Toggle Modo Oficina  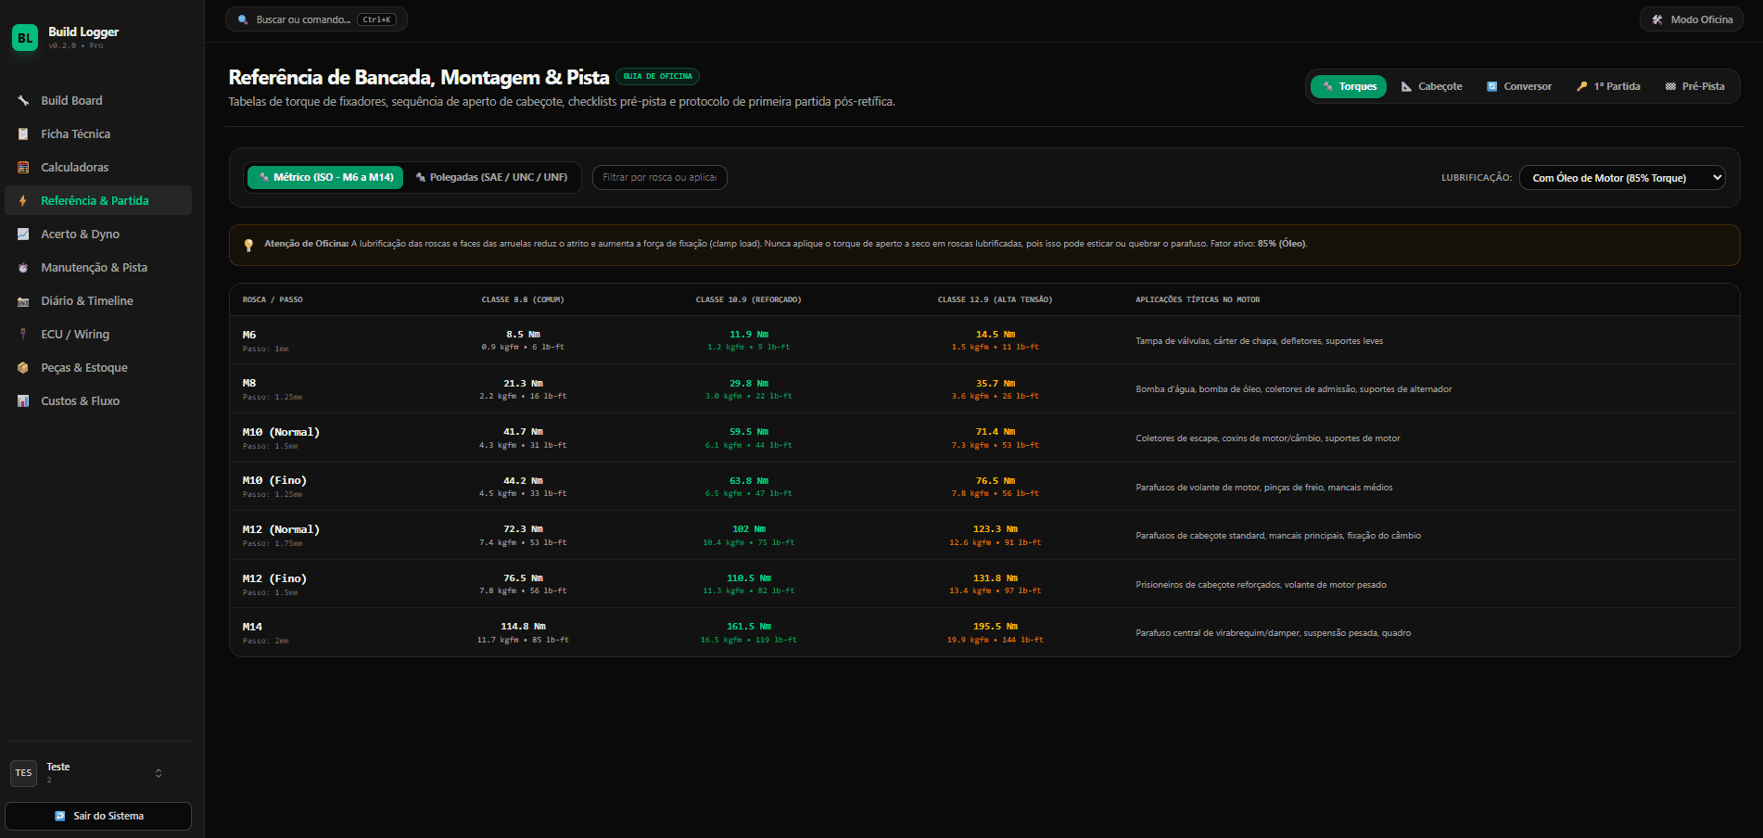pos(1692,19)
